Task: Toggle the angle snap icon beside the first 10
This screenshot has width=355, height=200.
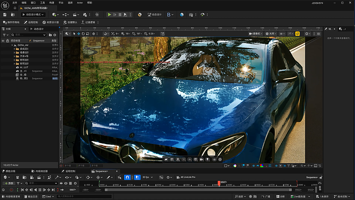Action: point(123,34)
